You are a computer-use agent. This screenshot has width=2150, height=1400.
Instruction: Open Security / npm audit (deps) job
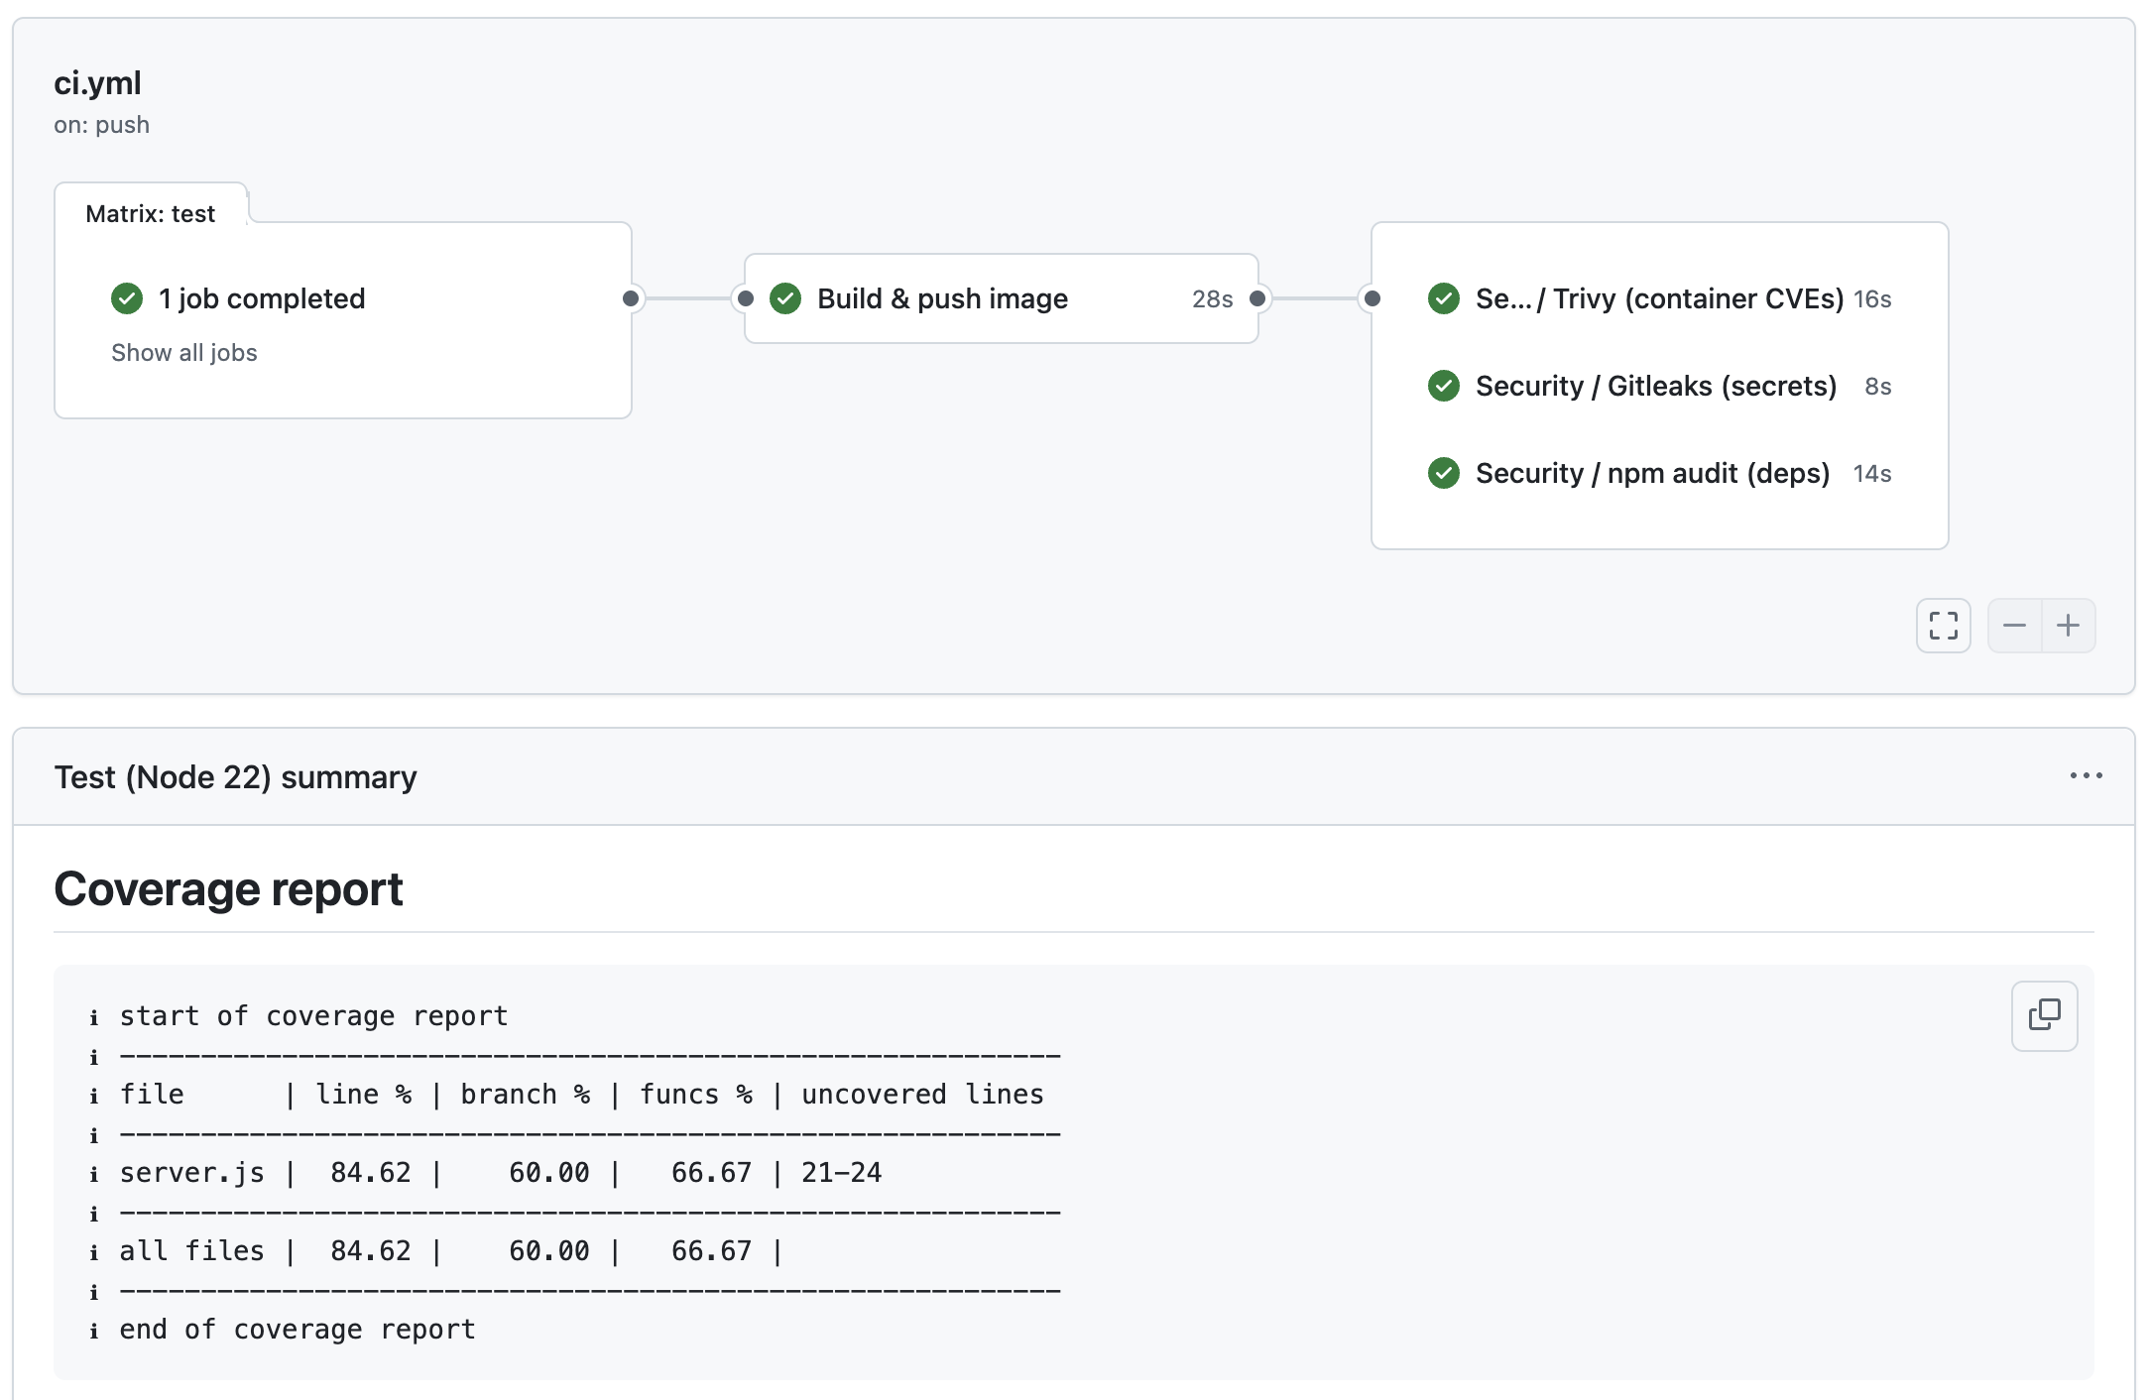click(1652, 473)
